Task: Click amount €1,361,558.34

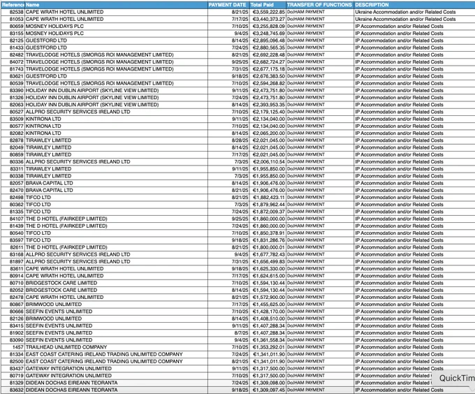Action: pos(269,340)
